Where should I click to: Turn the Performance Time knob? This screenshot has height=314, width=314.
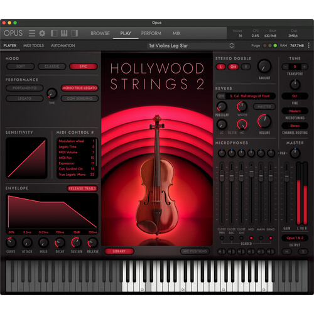point(51,94)
